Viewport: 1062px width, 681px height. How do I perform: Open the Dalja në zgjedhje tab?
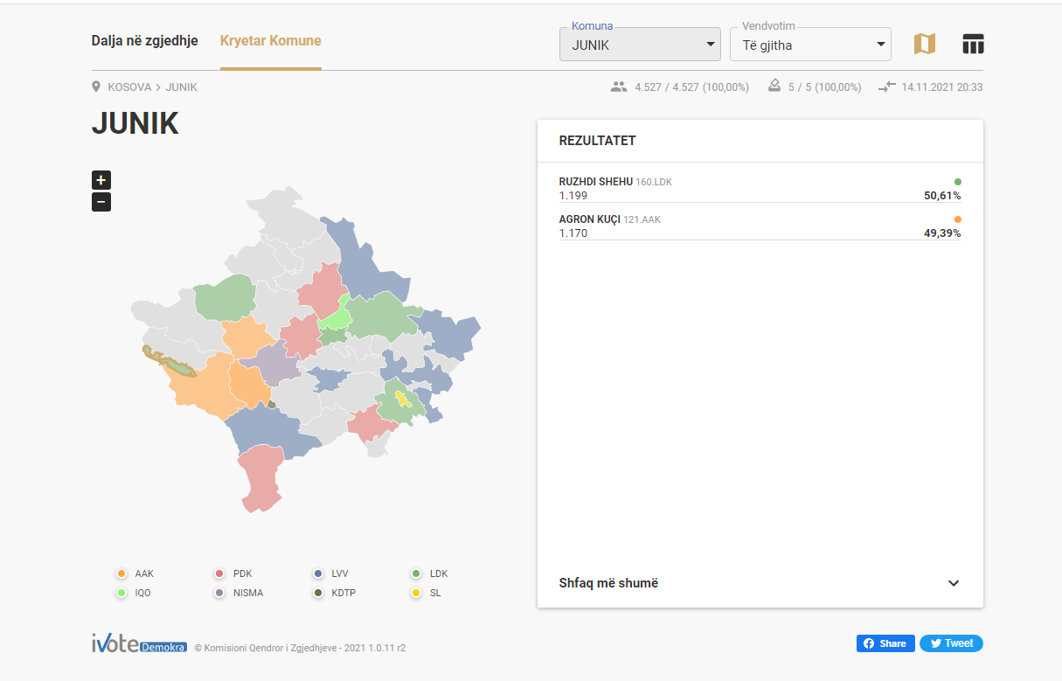pyautogui.click(x=145, y=41)
